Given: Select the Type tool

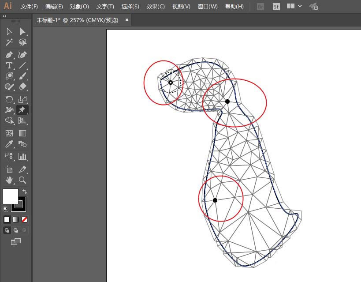Looking at the screenshot, I should tap(9, 65).
